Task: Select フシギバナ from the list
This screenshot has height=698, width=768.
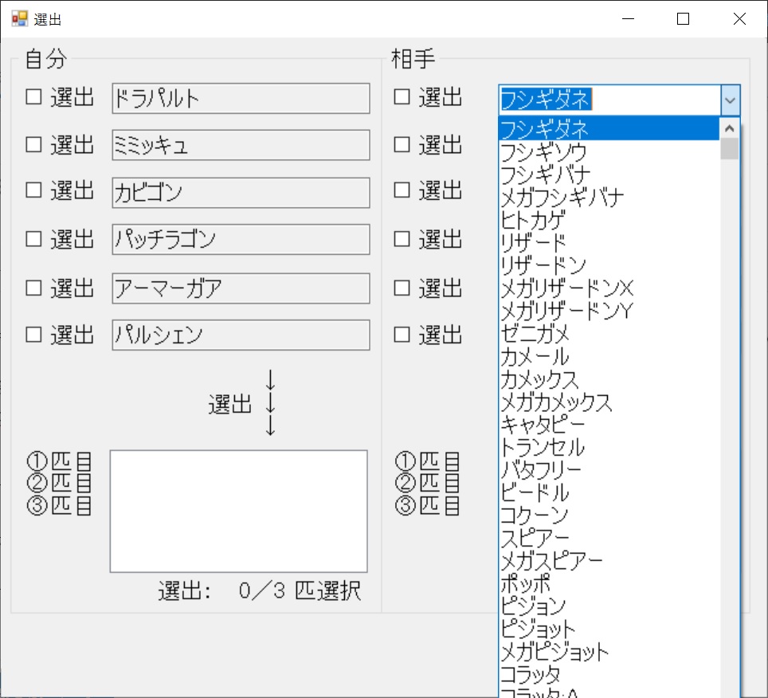Action: (x=609, y=174)
